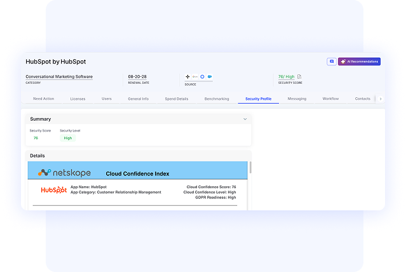Click the second source integration logo

195,77
